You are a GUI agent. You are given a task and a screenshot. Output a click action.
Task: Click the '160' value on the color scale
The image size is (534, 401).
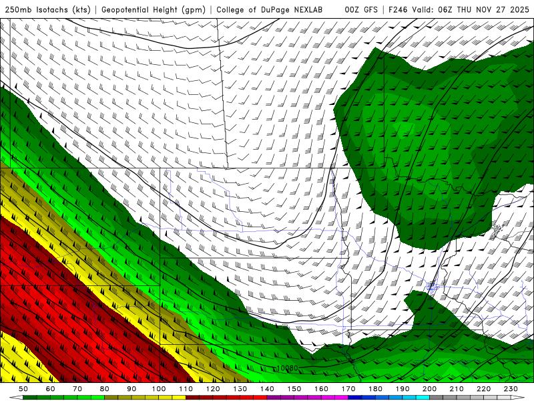pyautogui.click(x=321, y=389)
